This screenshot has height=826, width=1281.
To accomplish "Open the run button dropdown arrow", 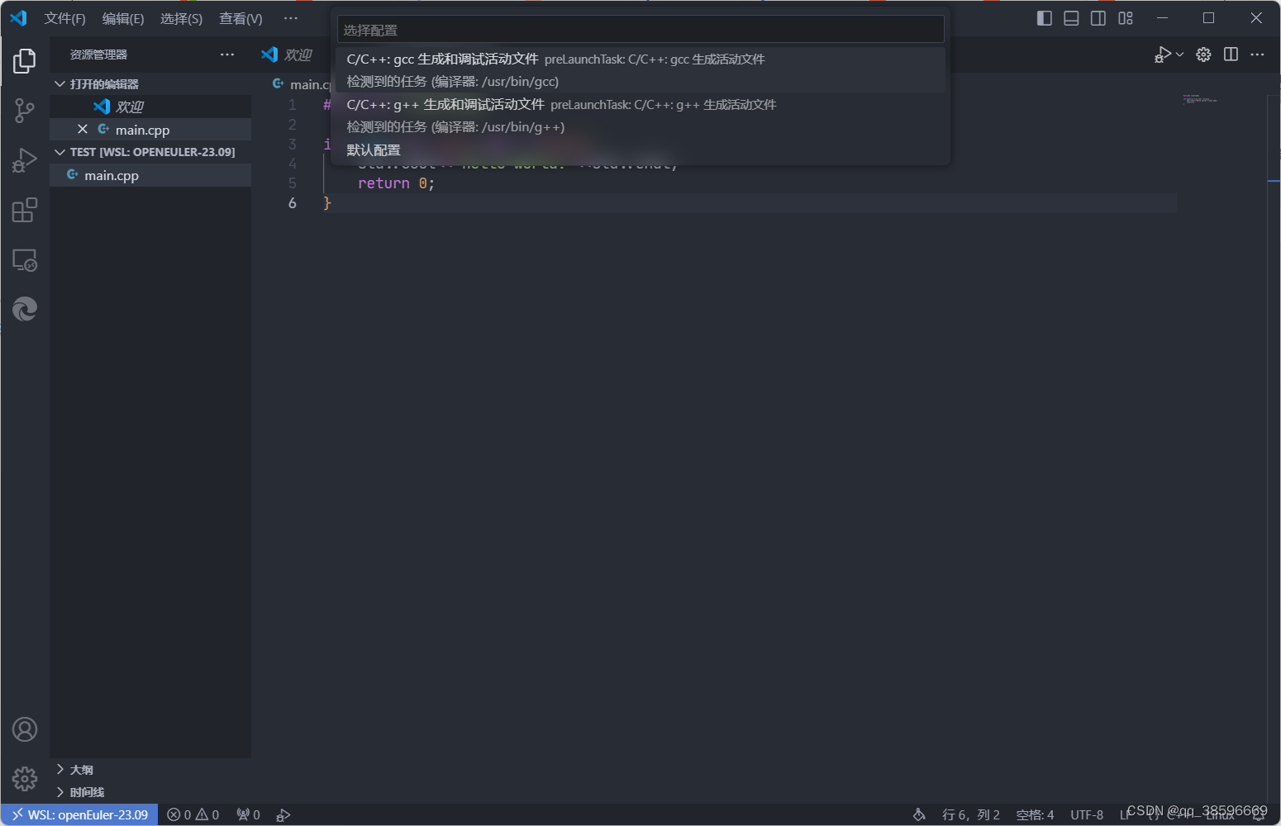I will pyautogui.click(x=1180, y=54).
